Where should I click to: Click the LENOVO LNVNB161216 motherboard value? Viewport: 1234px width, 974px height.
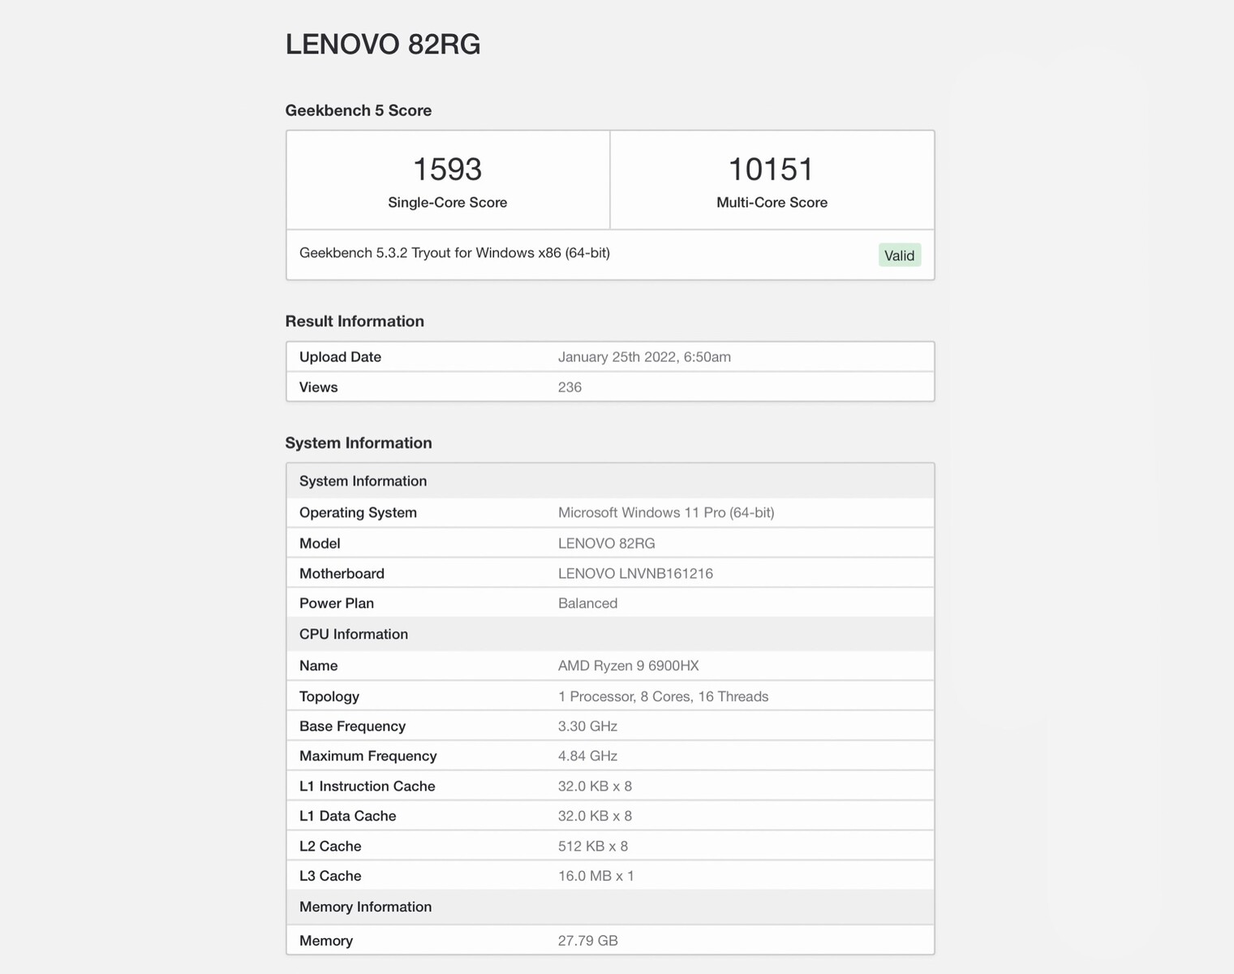635,574
